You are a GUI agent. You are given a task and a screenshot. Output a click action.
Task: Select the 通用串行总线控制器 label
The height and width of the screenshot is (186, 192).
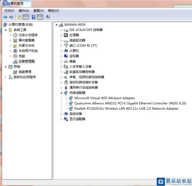pyautogui.click(x=84, y=88)
